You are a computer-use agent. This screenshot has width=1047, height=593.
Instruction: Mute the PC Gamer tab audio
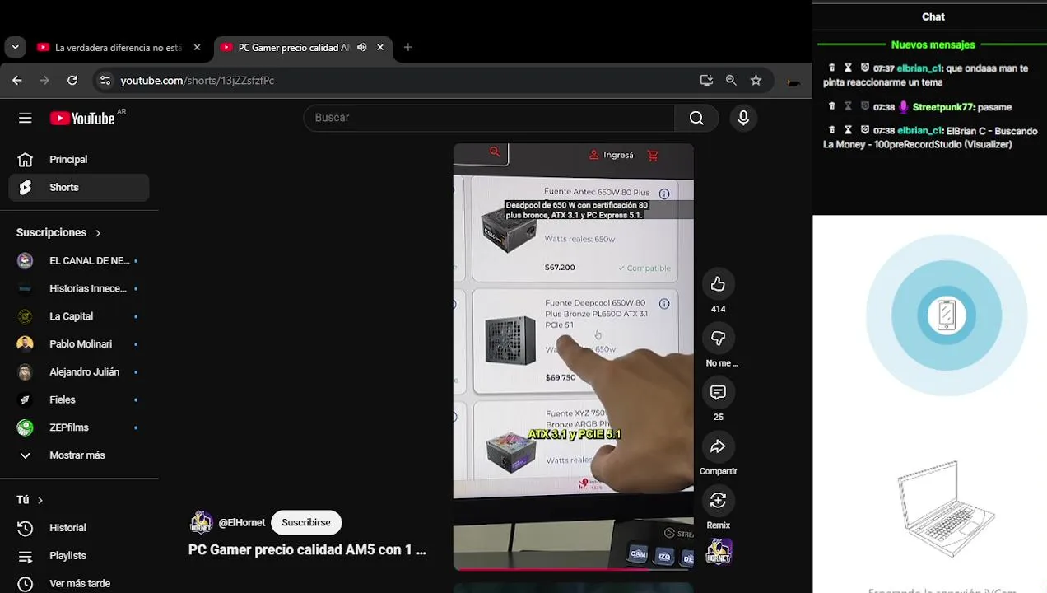click(361, 47)
